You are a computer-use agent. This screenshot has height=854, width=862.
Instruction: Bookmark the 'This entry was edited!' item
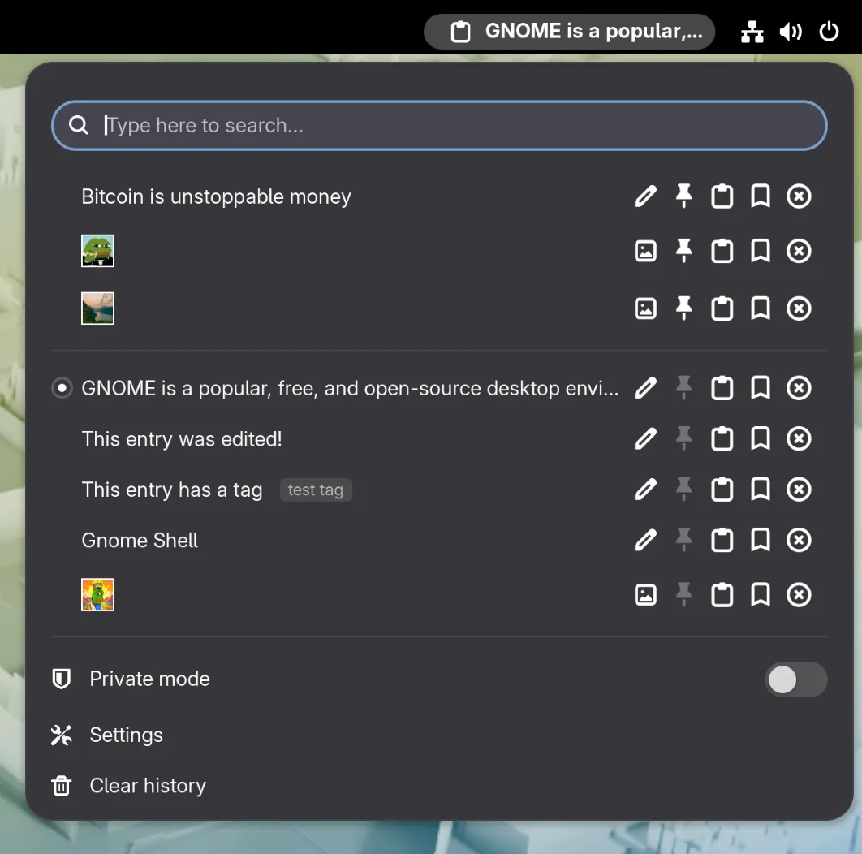761,439
